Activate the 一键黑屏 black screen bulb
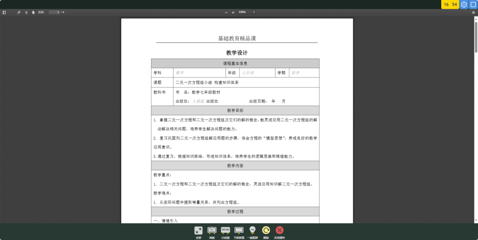The height and width of the screenshot is (240, 478). [252, 232]
